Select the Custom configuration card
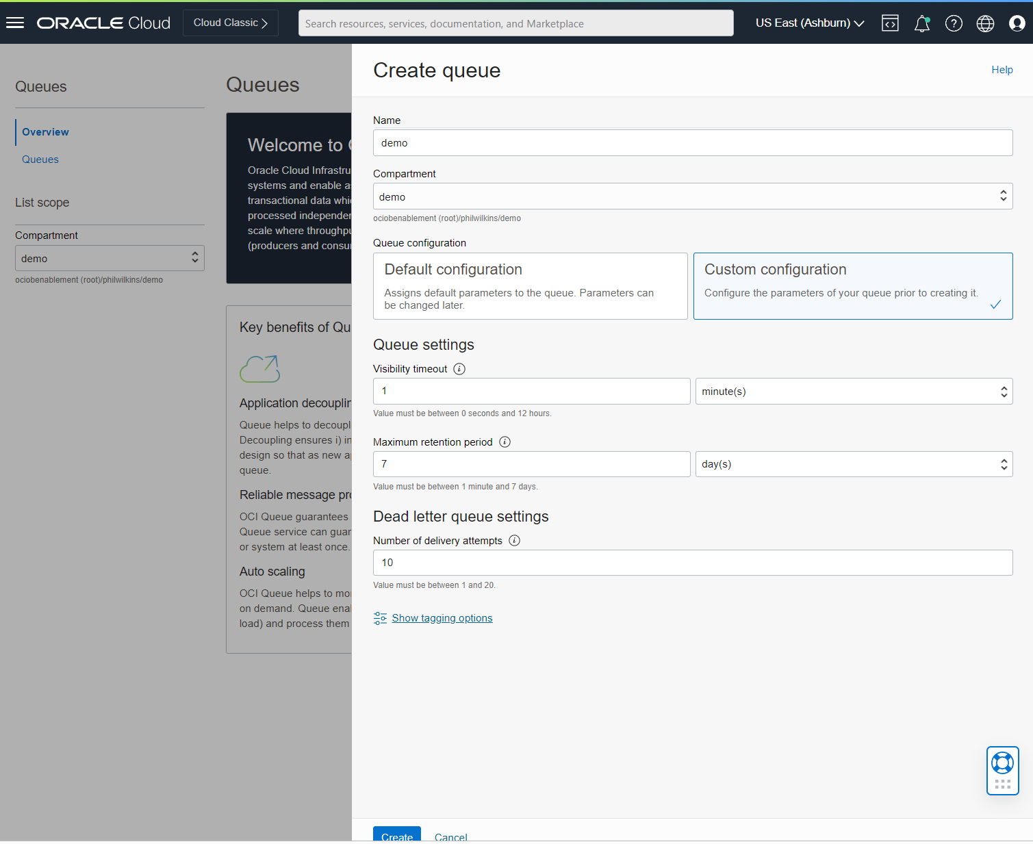 [x=852, y=285]
